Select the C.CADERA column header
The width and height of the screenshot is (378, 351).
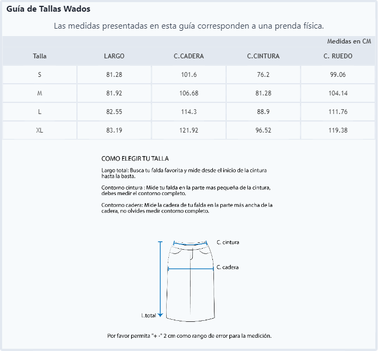[x=189, y=56]
